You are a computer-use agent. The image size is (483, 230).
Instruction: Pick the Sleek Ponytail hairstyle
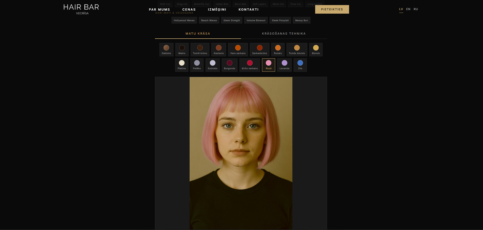point(280,20)
